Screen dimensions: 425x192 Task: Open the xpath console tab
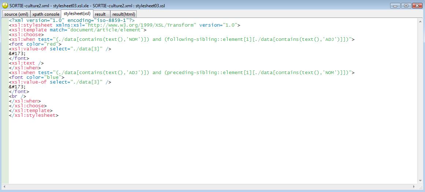click(46, 14)
